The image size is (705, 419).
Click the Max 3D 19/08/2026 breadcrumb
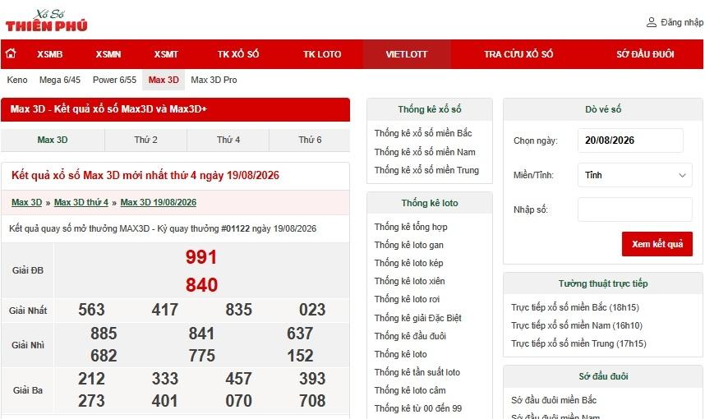159,202
